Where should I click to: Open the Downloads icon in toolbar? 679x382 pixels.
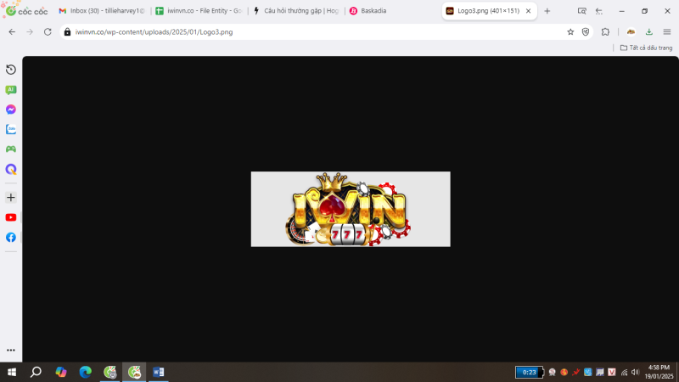pyautogui.click(x=649, y=31)
